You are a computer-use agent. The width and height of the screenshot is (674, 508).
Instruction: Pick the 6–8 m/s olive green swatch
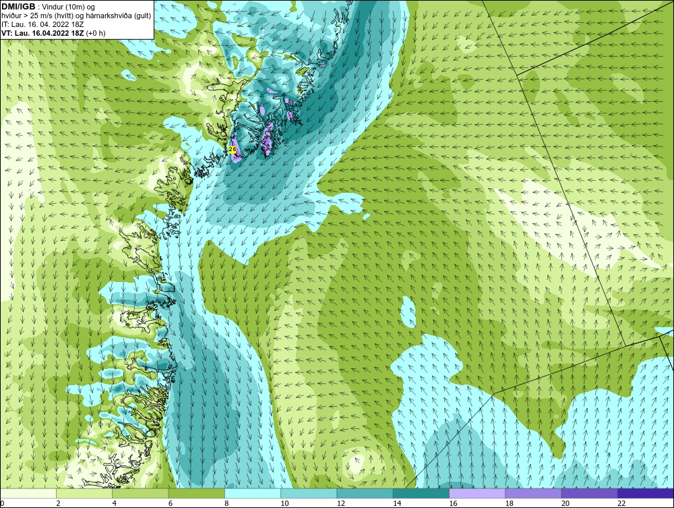tap(197, 493)
